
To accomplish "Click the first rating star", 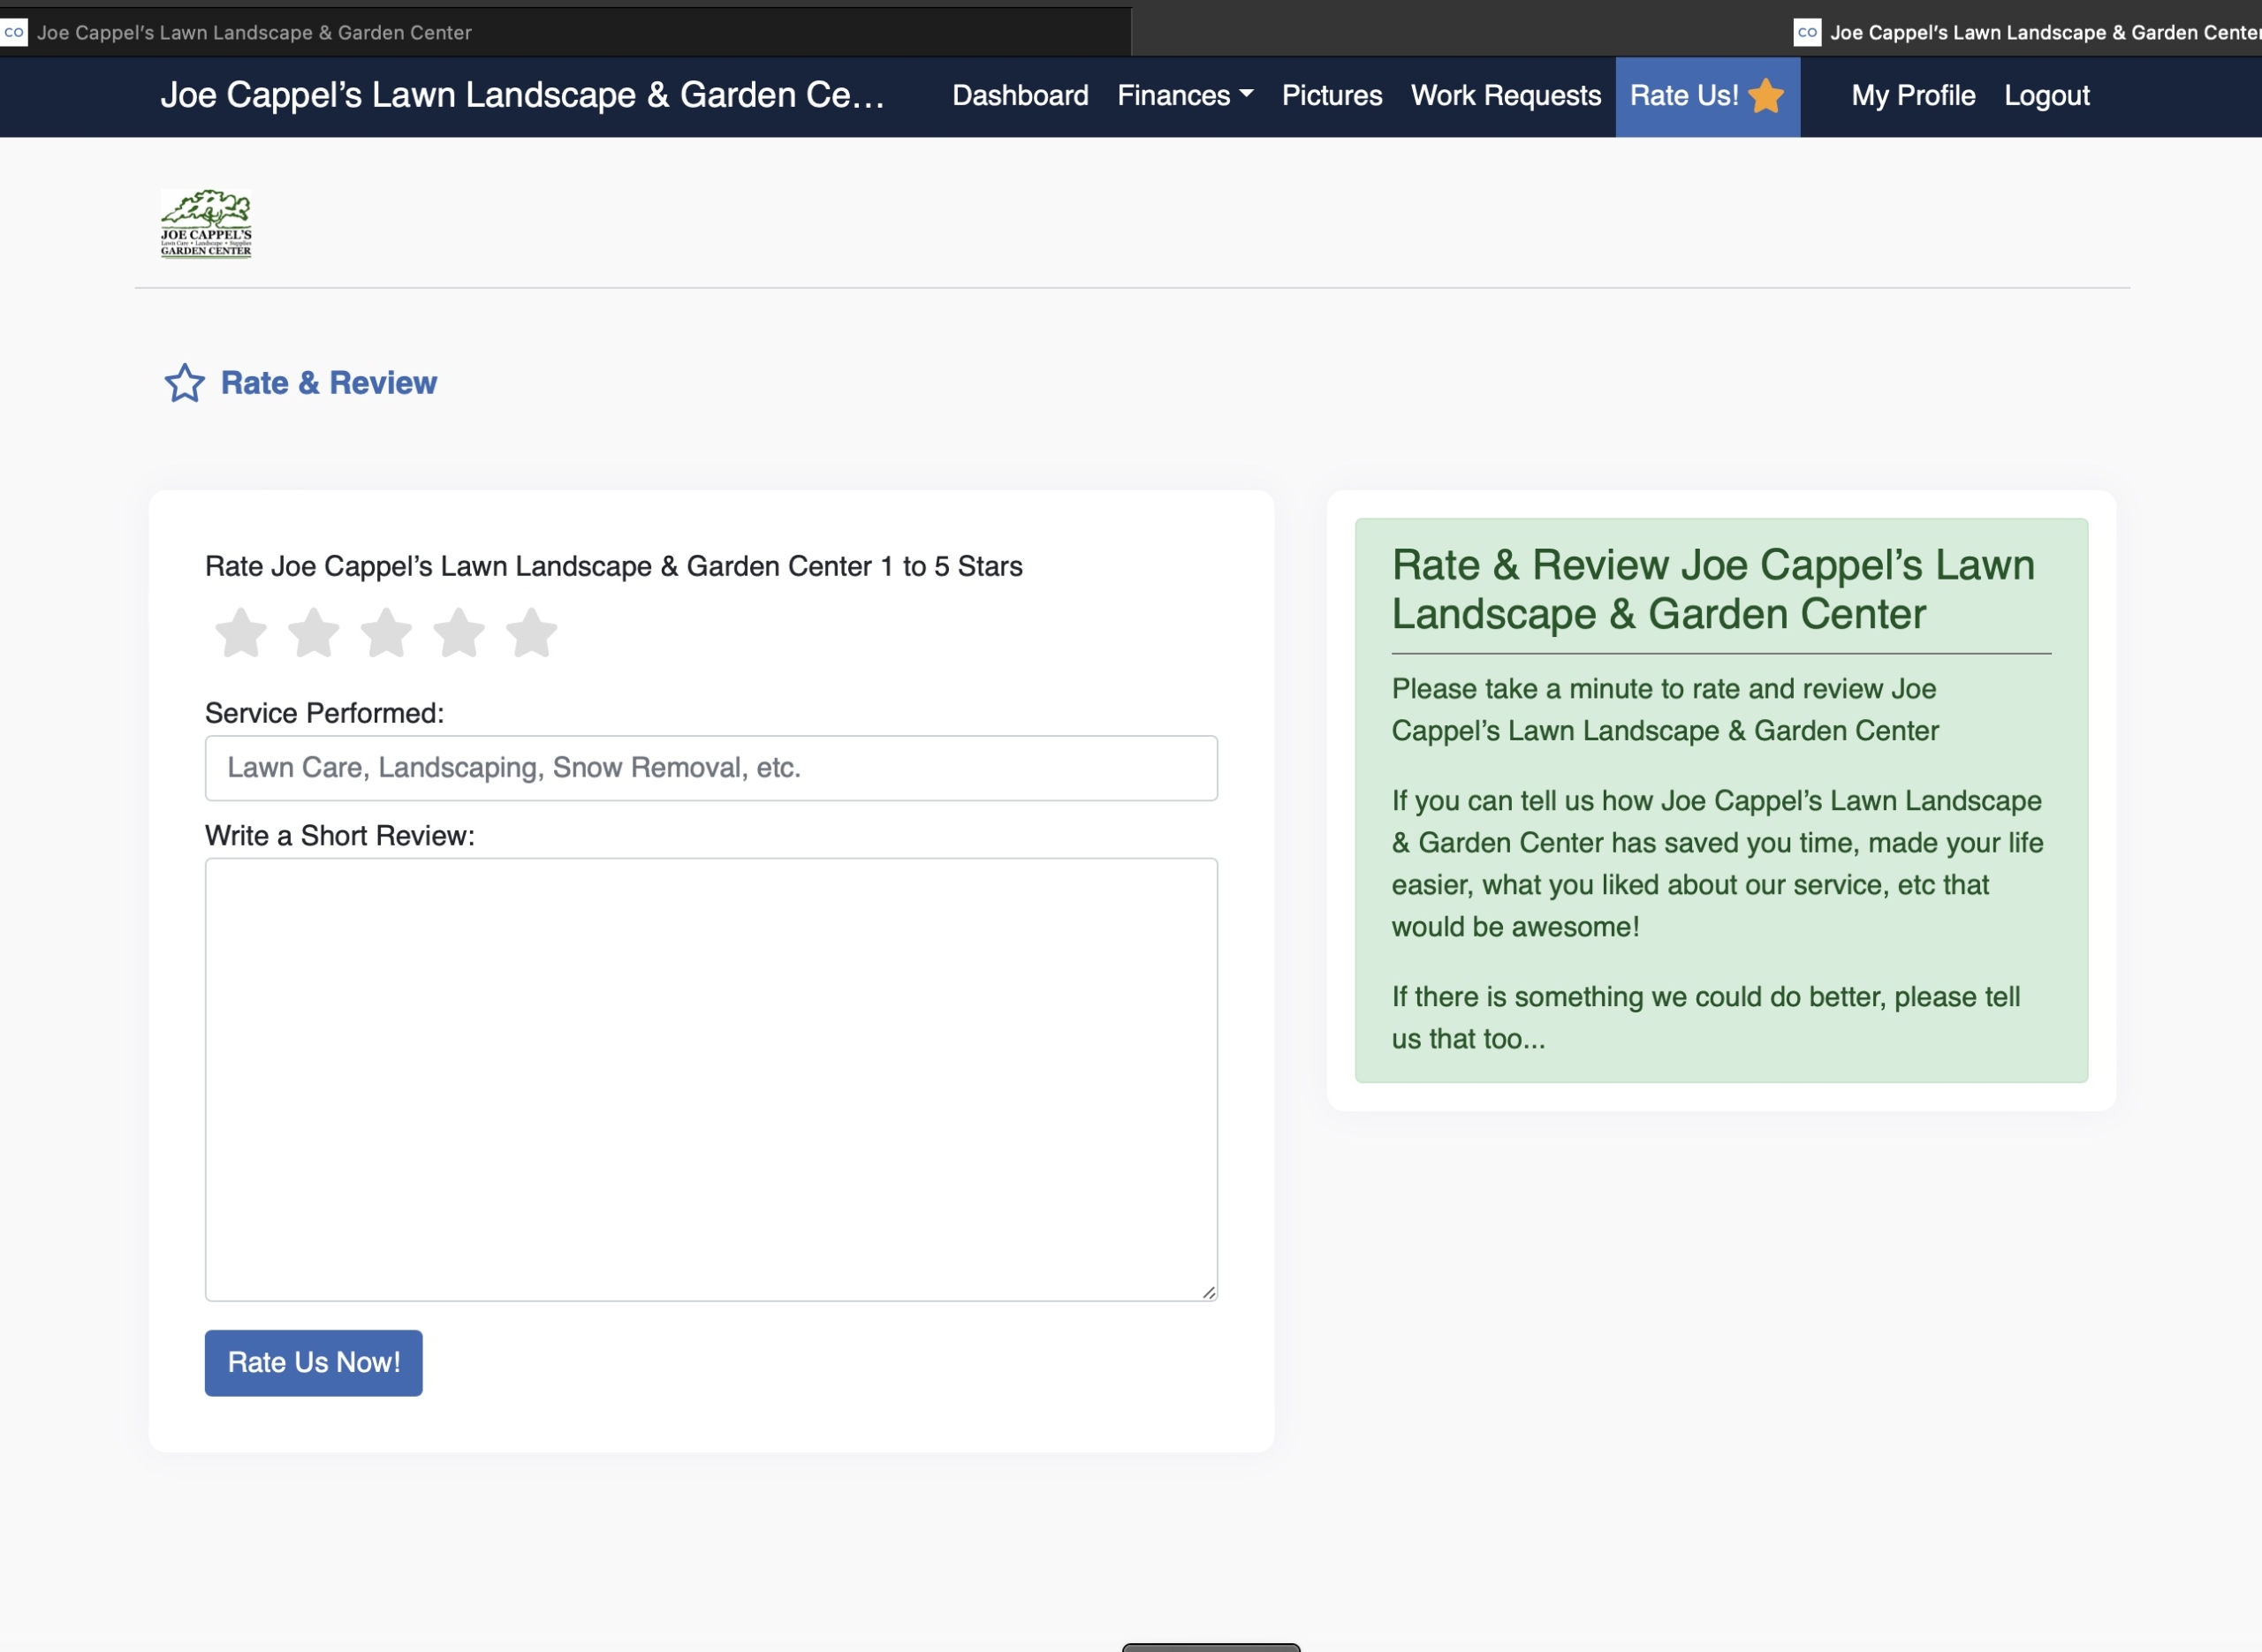I will 241,633.
